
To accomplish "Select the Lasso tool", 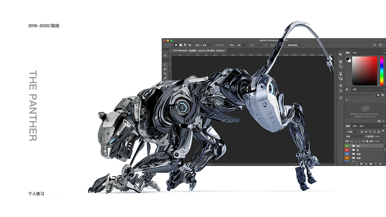I will (x=165, y=64).
